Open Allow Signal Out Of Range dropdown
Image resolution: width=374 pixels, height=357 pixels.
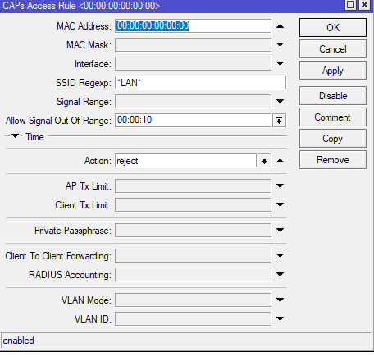(279, 121)
